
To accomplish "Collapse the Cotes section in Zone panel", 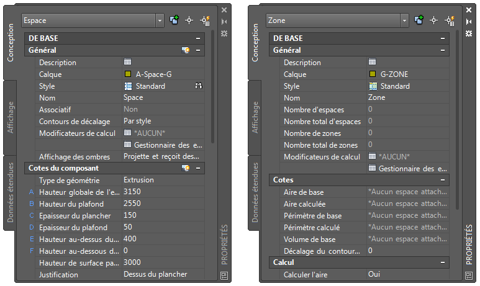I will [x=442, y=180].
